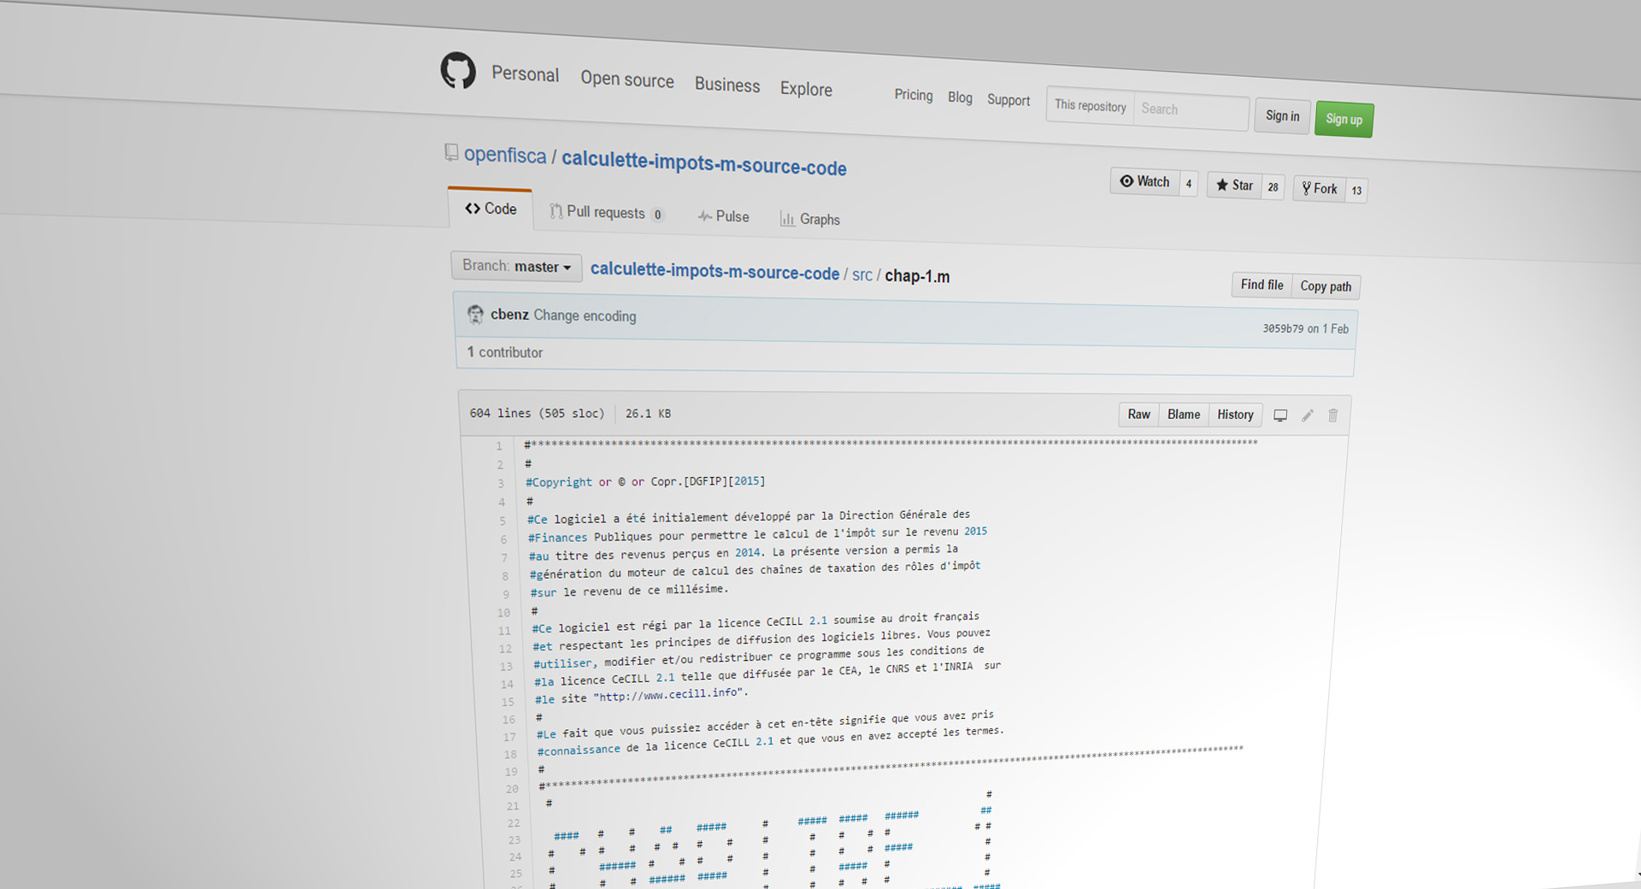The width and height of the screenshot is (1641, 889).
Task: Open the Change encoding commit message
Action: pos(585,315)
